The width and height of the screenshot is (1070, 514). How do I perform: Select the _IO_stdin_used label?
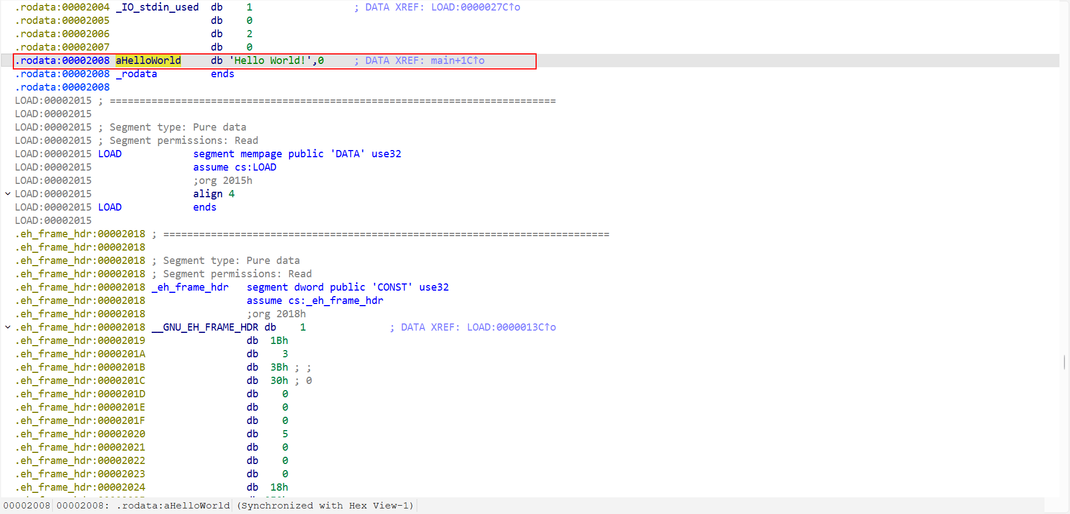coord(157,7)
